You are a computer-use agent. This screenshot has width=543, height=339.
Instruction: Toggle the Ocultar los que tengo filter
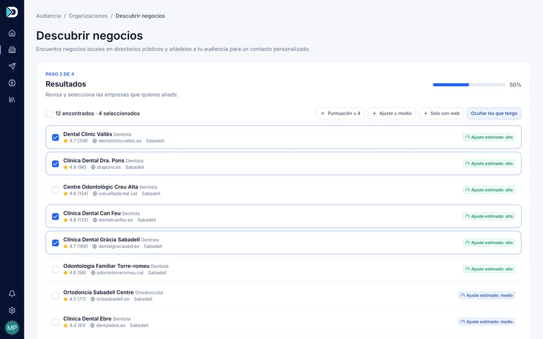point(494,114)
